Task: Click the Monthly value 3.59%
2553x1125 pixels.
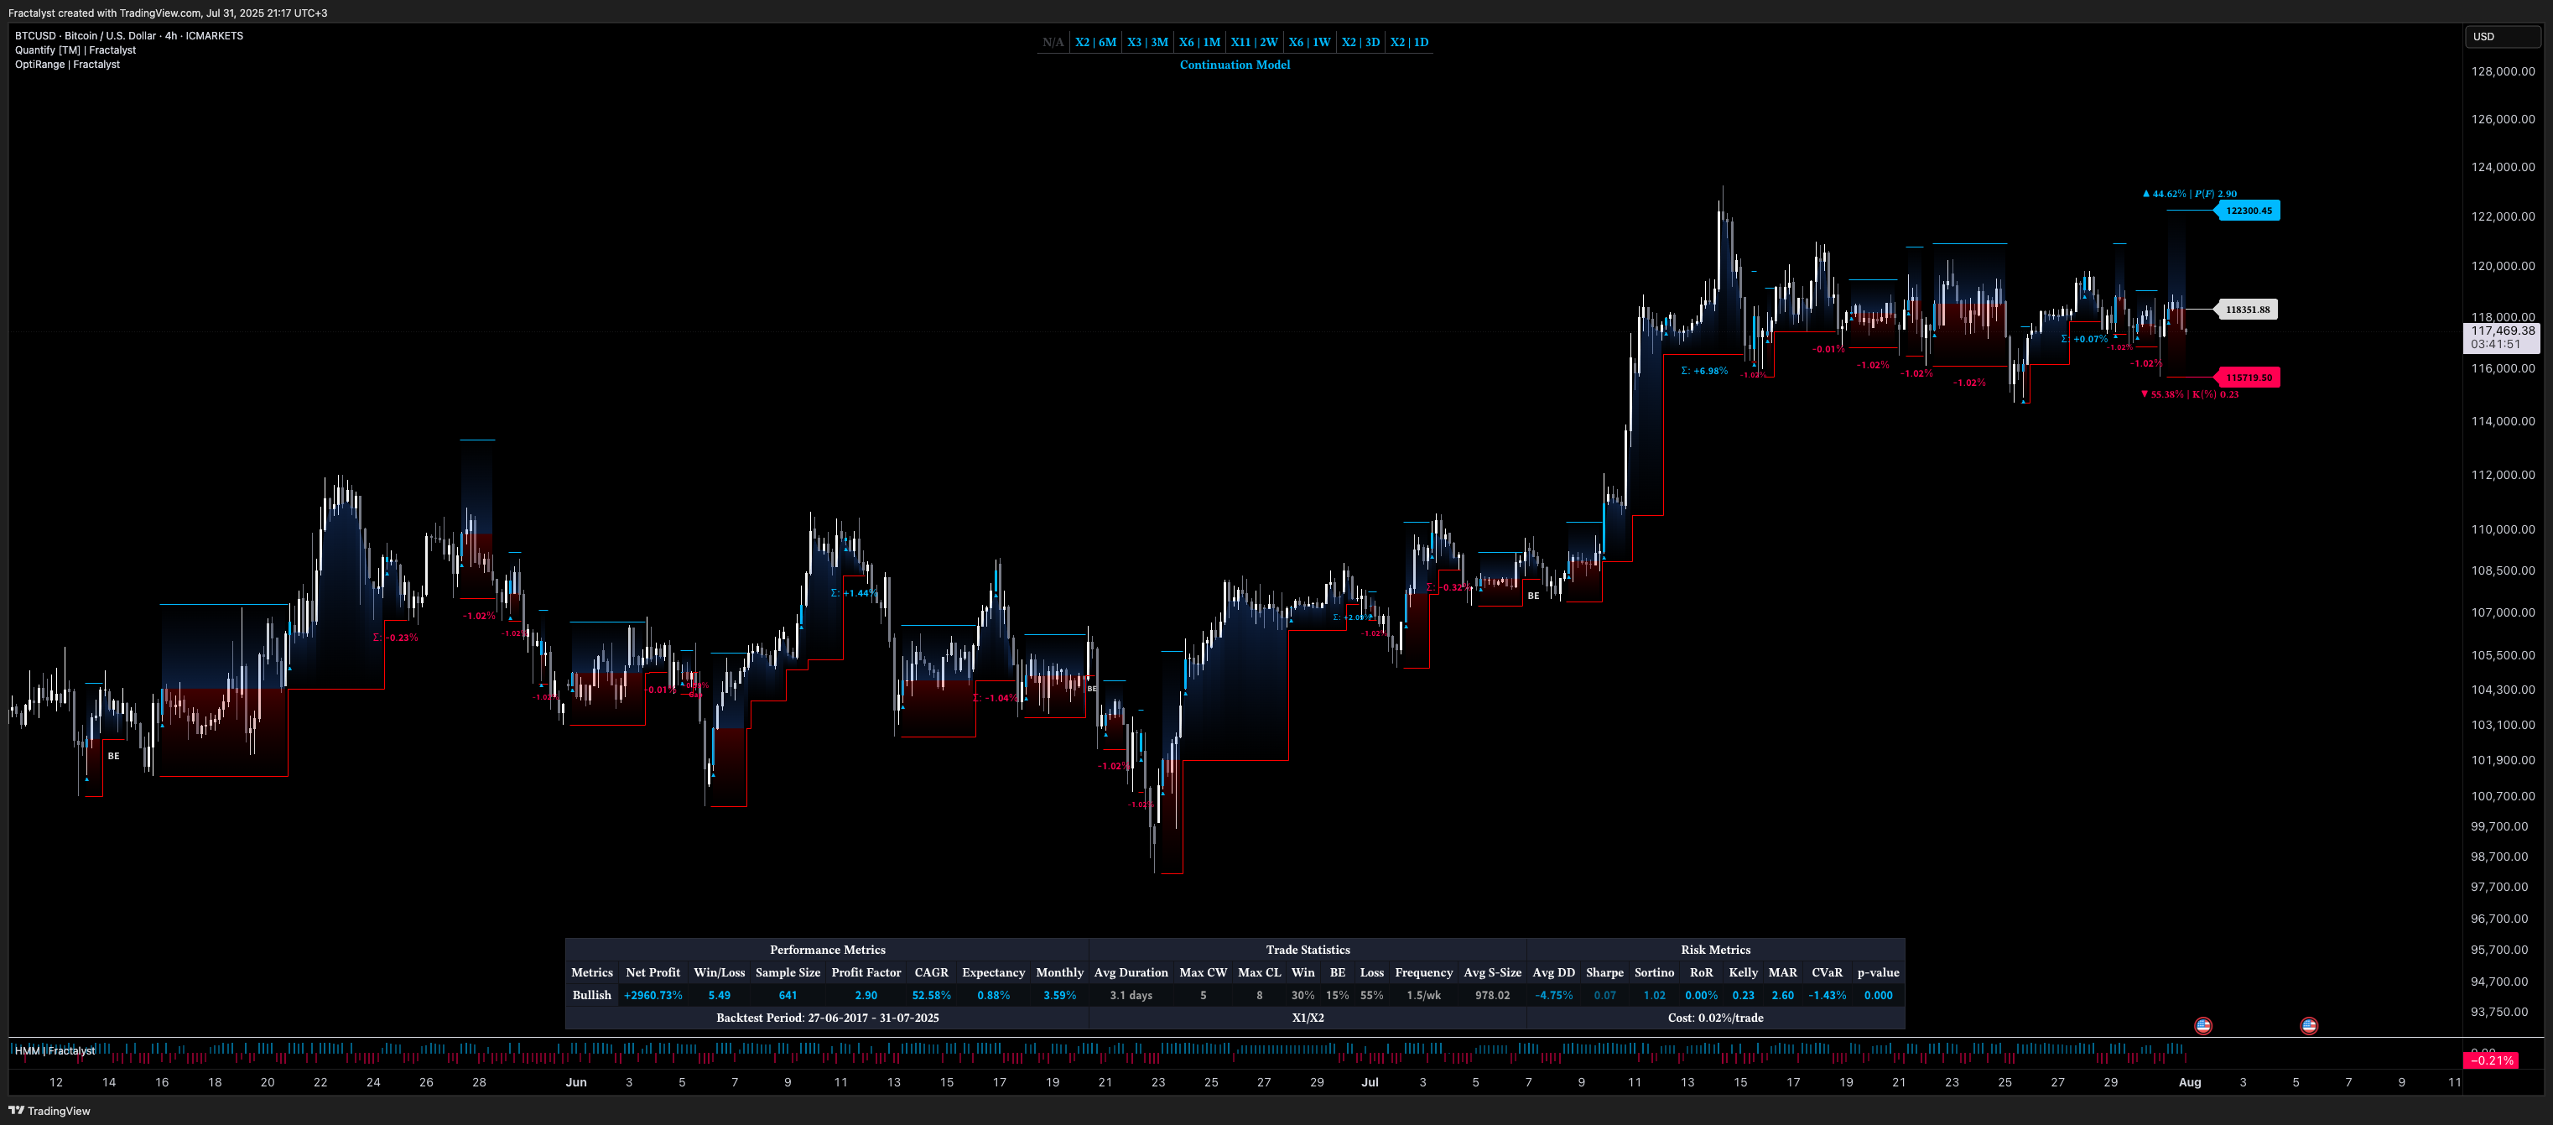Action: (1059, 995)
